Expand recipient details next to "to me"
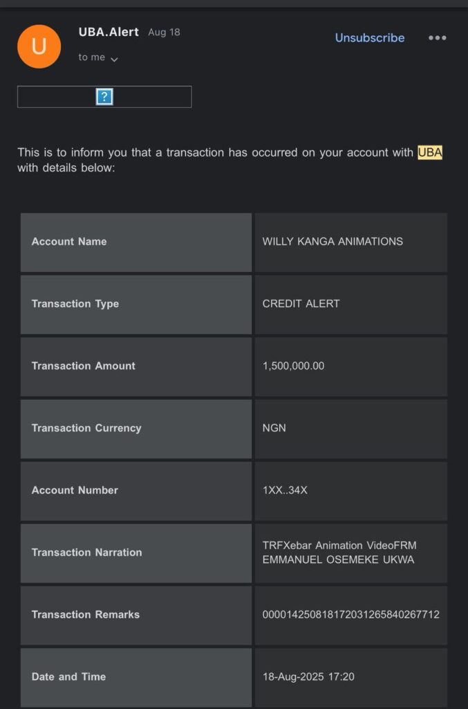 point(114,59)
